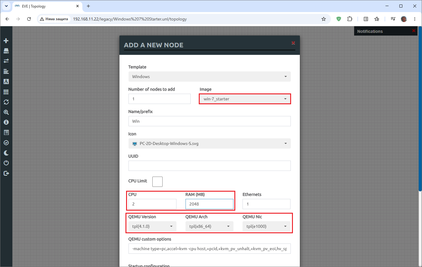Enable the CPU Limit checkbox

coord(157,182)
